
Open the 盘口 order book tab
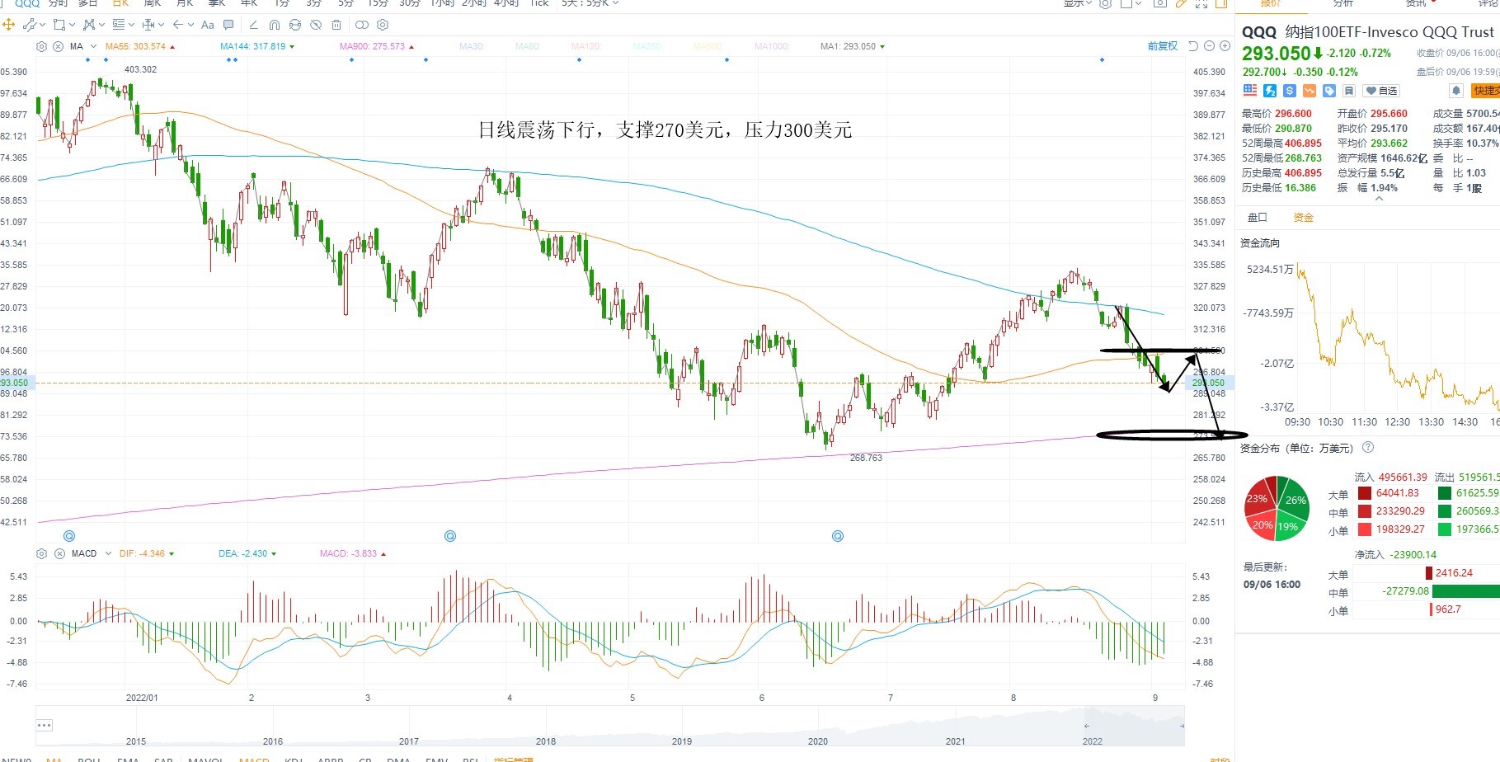[1258, 218]
